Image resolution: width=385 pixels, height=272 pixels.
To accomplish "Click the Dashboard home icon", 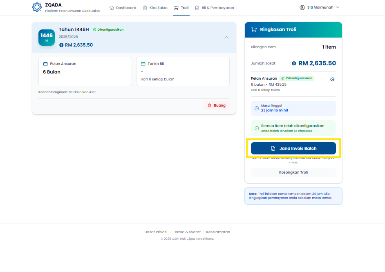I will pyautogui.click(x=112, y=8).
